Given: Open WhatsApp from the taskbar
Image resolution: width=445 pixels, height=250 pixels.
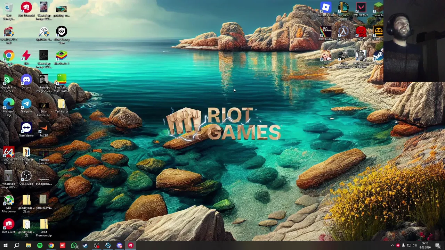Looking at the screenshot, I should tap(74, 245).
